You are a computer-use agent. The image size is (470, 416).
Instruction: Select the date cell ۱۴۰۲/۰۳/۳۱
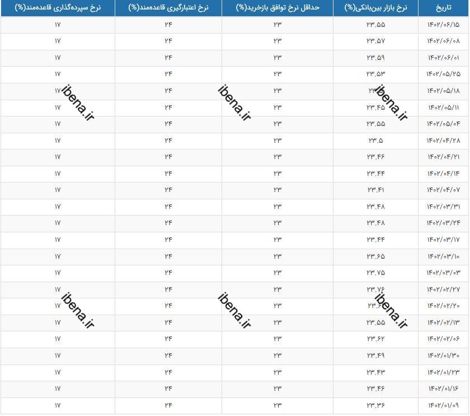444,207
